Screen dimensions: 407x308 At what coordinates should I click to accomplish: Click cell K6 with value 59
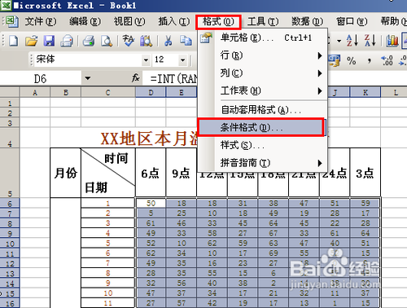365,203
